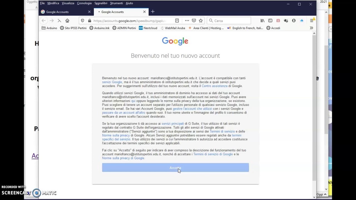The height and width of the screenshot is (200, 356).
Task: Close the first Google Accounts tab
Action: coord(89,12)
